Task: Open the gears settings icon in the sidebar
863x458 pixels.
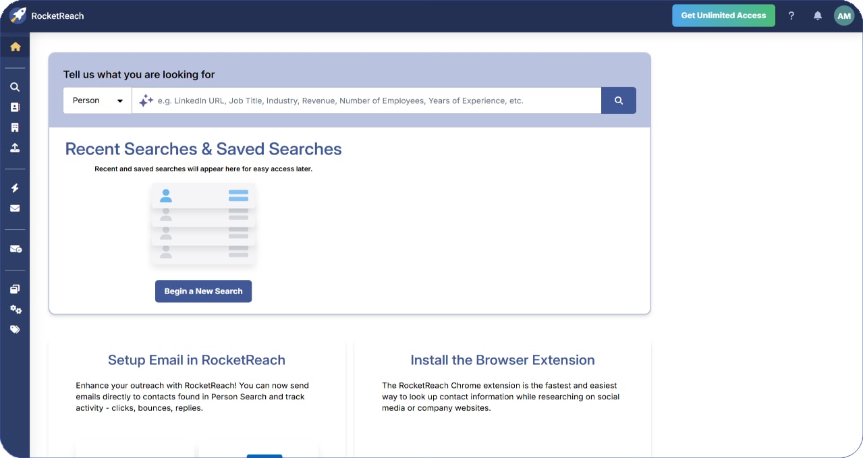Action: tap(15, 310)
